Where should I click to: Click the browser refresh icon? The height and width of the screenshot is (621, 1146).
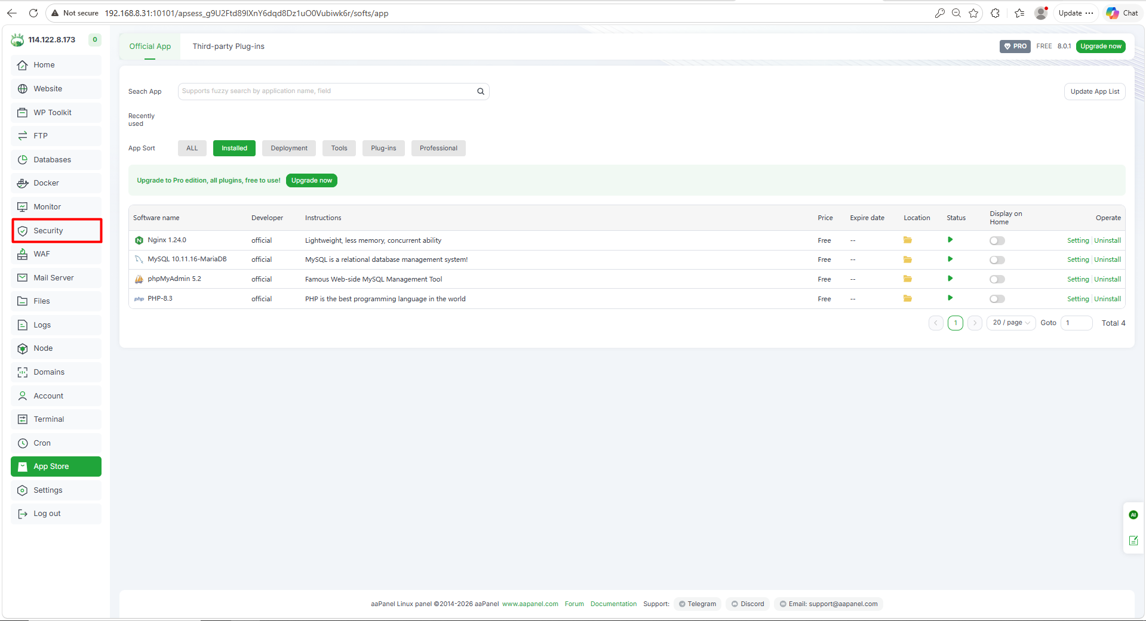pos(33,13)
